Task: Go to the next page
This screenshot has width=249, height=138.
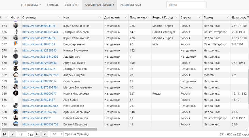Action: (37, 134)
